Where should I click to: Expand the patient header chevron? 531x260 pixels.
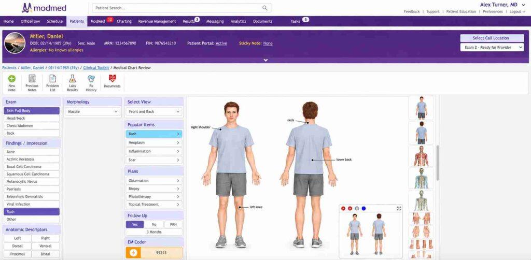click(x=266, y=60)
